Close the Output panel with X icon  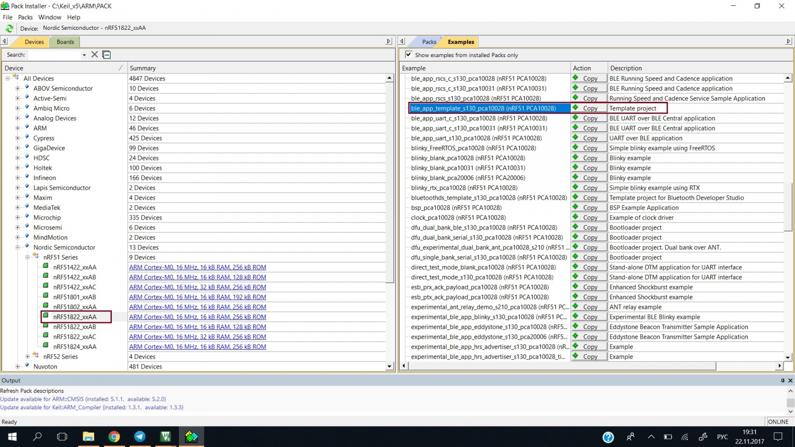[x=791, y=380]
